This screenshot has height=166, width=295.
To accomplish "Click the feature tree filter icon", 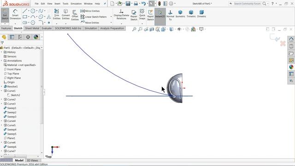I will tap(2, 43).
